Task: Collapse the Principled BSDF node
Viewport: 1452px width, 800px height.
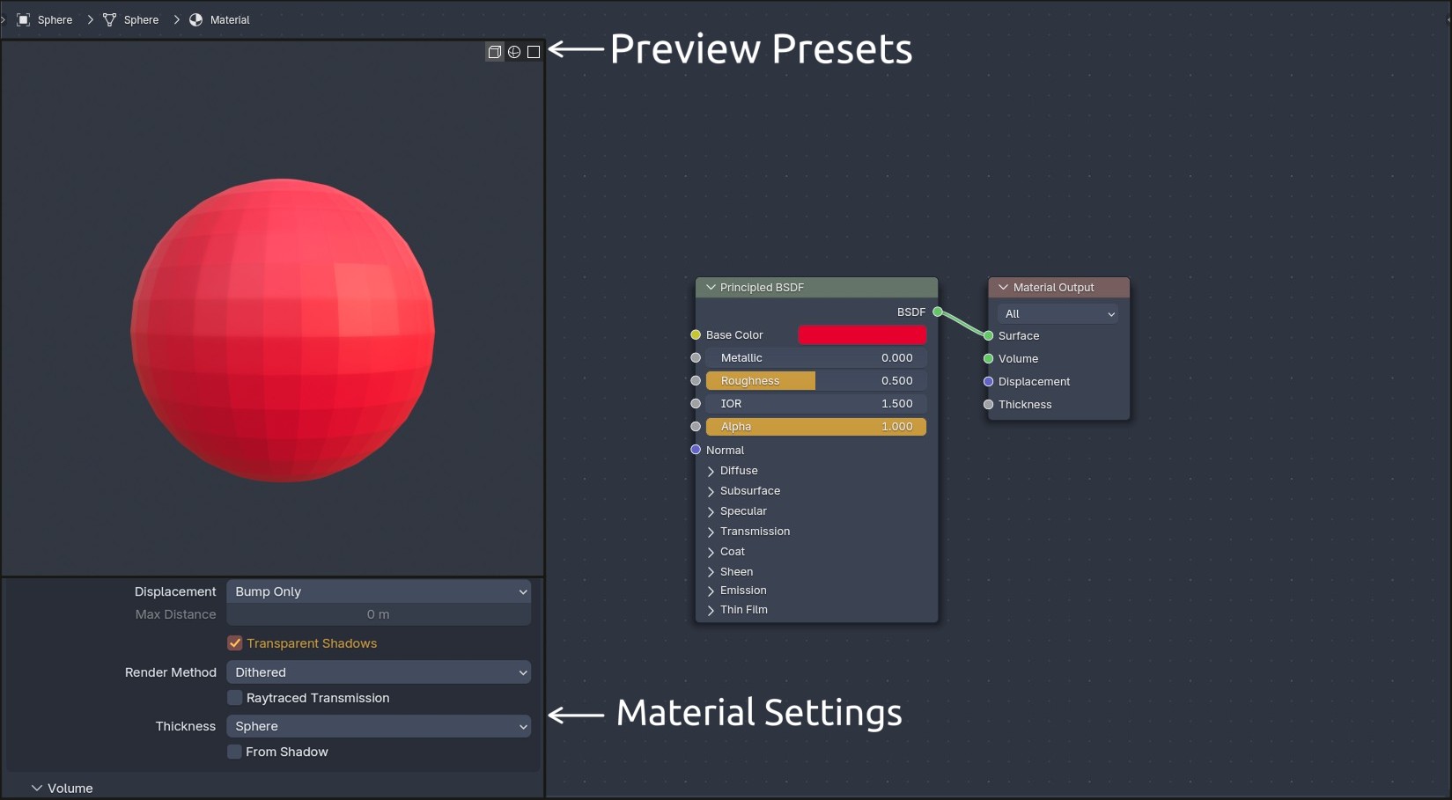Action: (x=711, y=288)
